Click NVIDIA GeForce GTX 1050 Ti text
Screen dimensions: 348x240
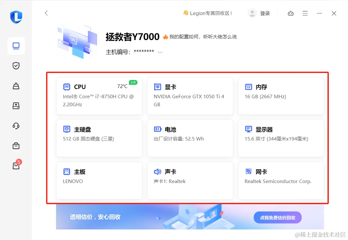click(x=189, y=100)
